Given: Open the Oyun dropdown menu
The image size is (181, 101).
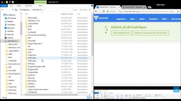Looking at the screenshot, I should click(133, 19).
